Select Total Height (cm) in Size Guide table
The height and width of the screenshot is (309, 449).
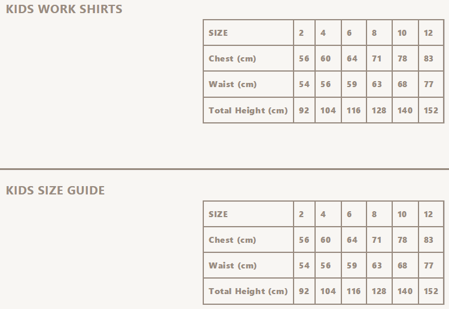click(x=248, y=291)
